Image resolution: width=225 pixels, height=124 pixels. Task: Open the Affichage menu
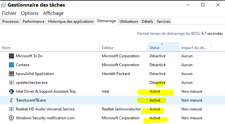[x=53, y=13]
